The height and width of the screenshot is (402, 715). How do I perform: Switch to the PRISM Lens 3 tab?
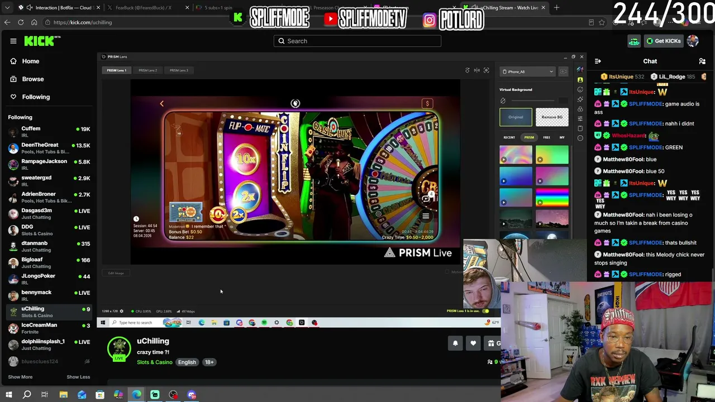(179, 70)
